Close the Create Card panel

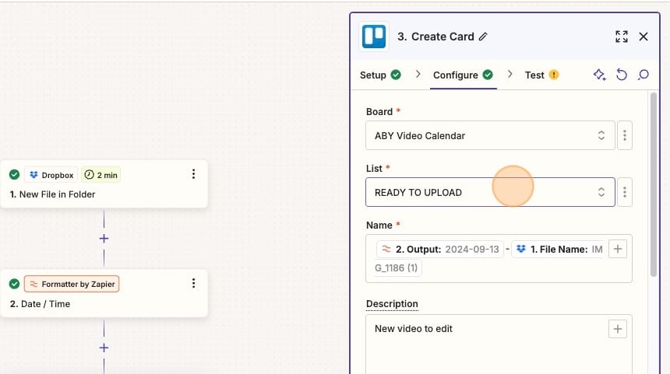(x=644, y=37)
